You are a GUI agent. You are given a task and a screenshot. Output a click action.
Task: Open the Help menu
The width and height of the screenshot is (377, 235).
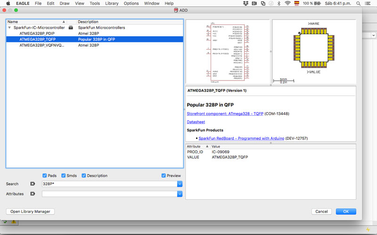click(169, 3)
